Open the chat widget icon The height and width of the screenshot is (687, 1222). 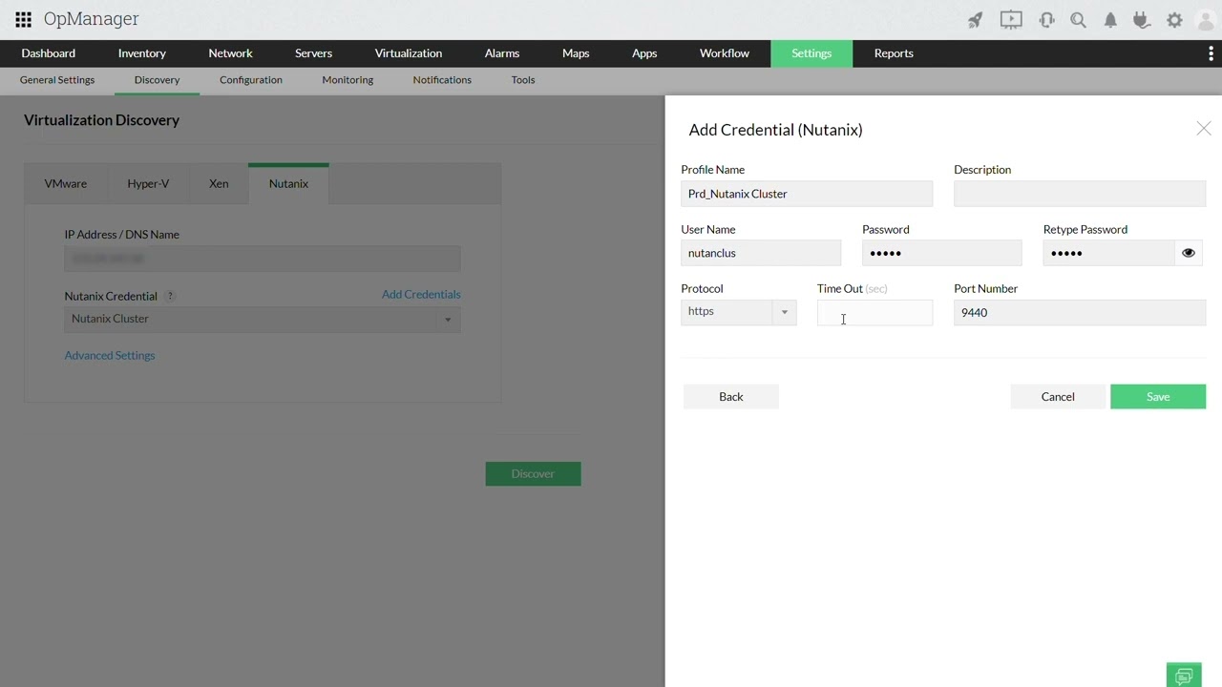click(1184, 676)
